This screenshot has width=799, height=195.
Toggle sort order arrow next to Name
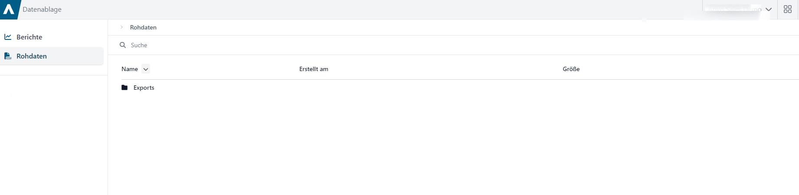[x=146, y=69]
